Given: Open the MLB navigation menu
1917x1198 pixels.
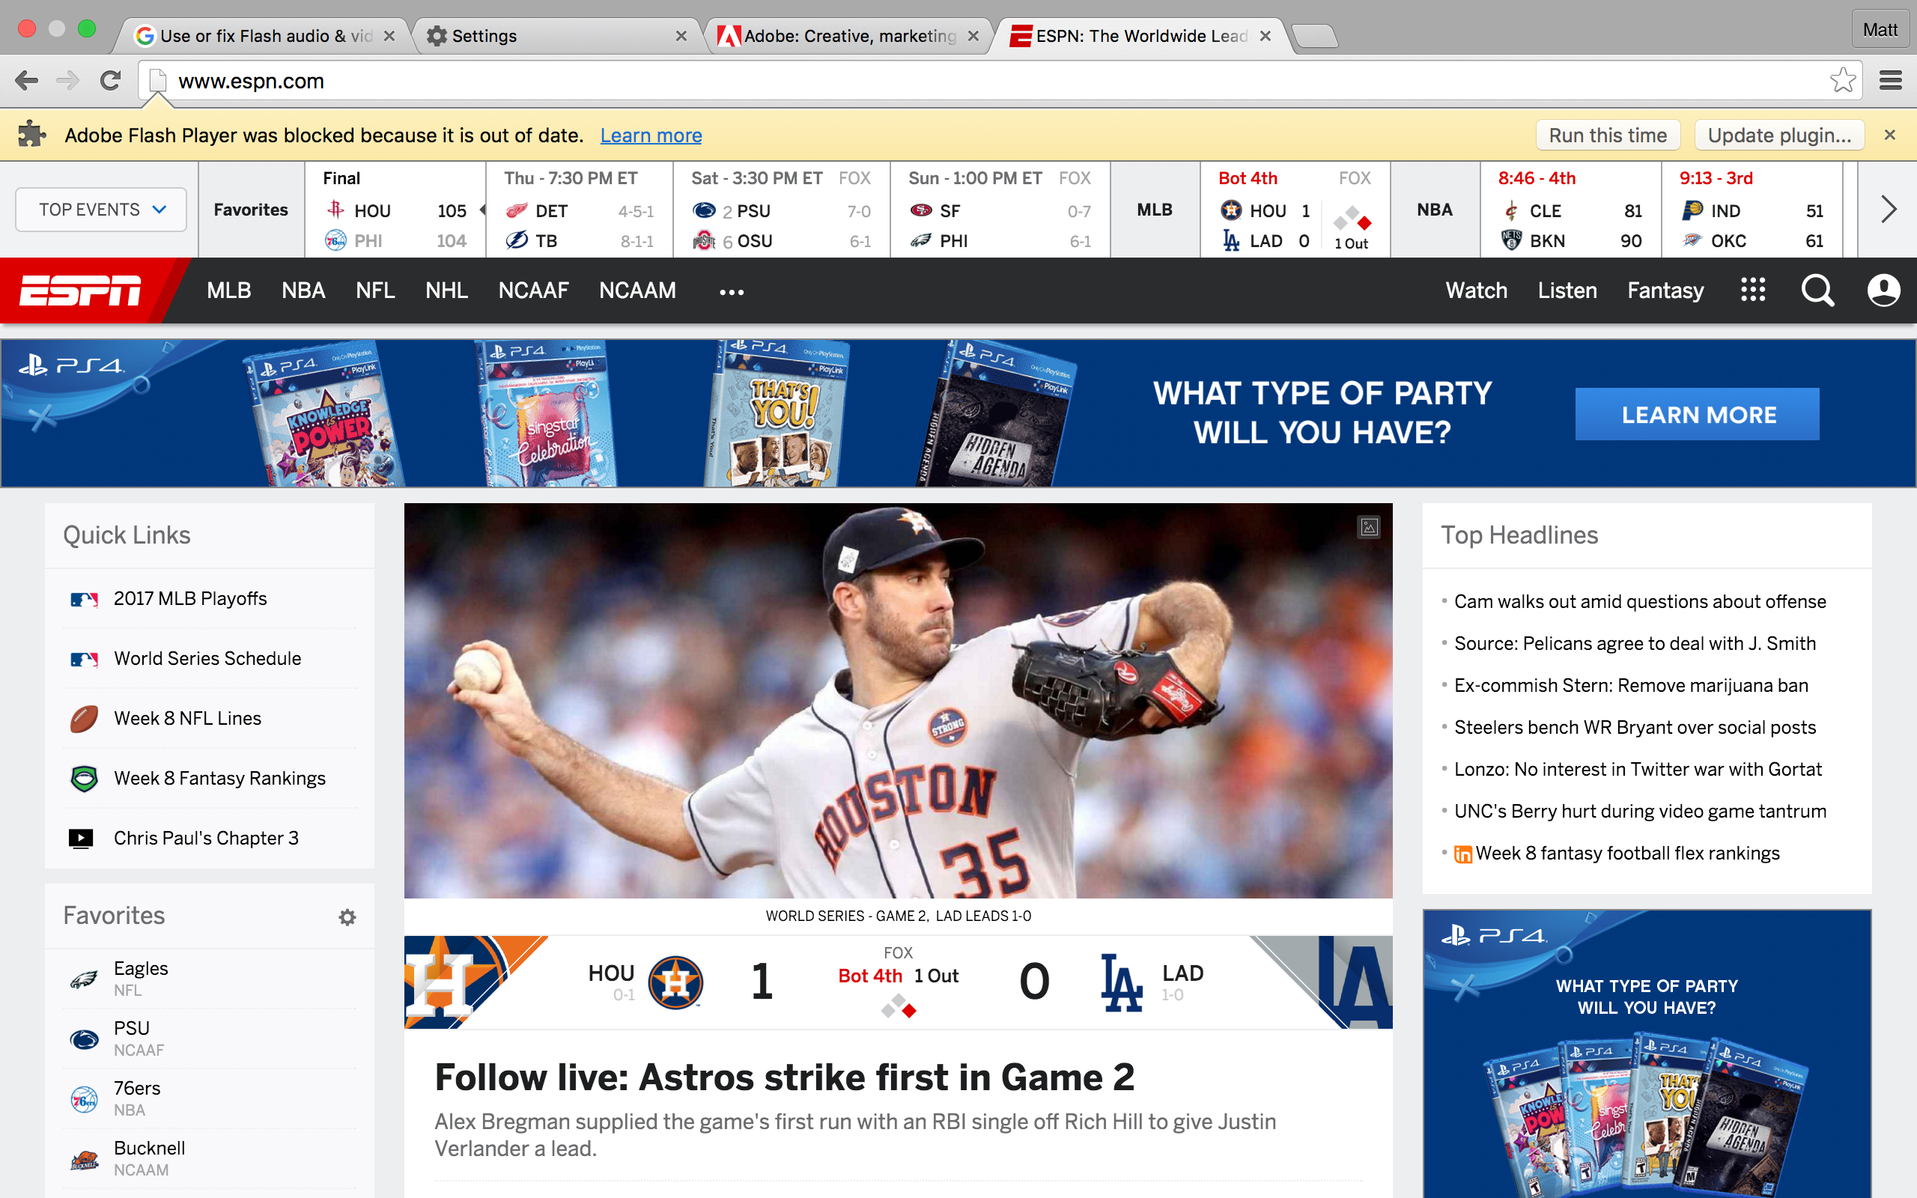Looking at the screenshot, I should point(229,290).
